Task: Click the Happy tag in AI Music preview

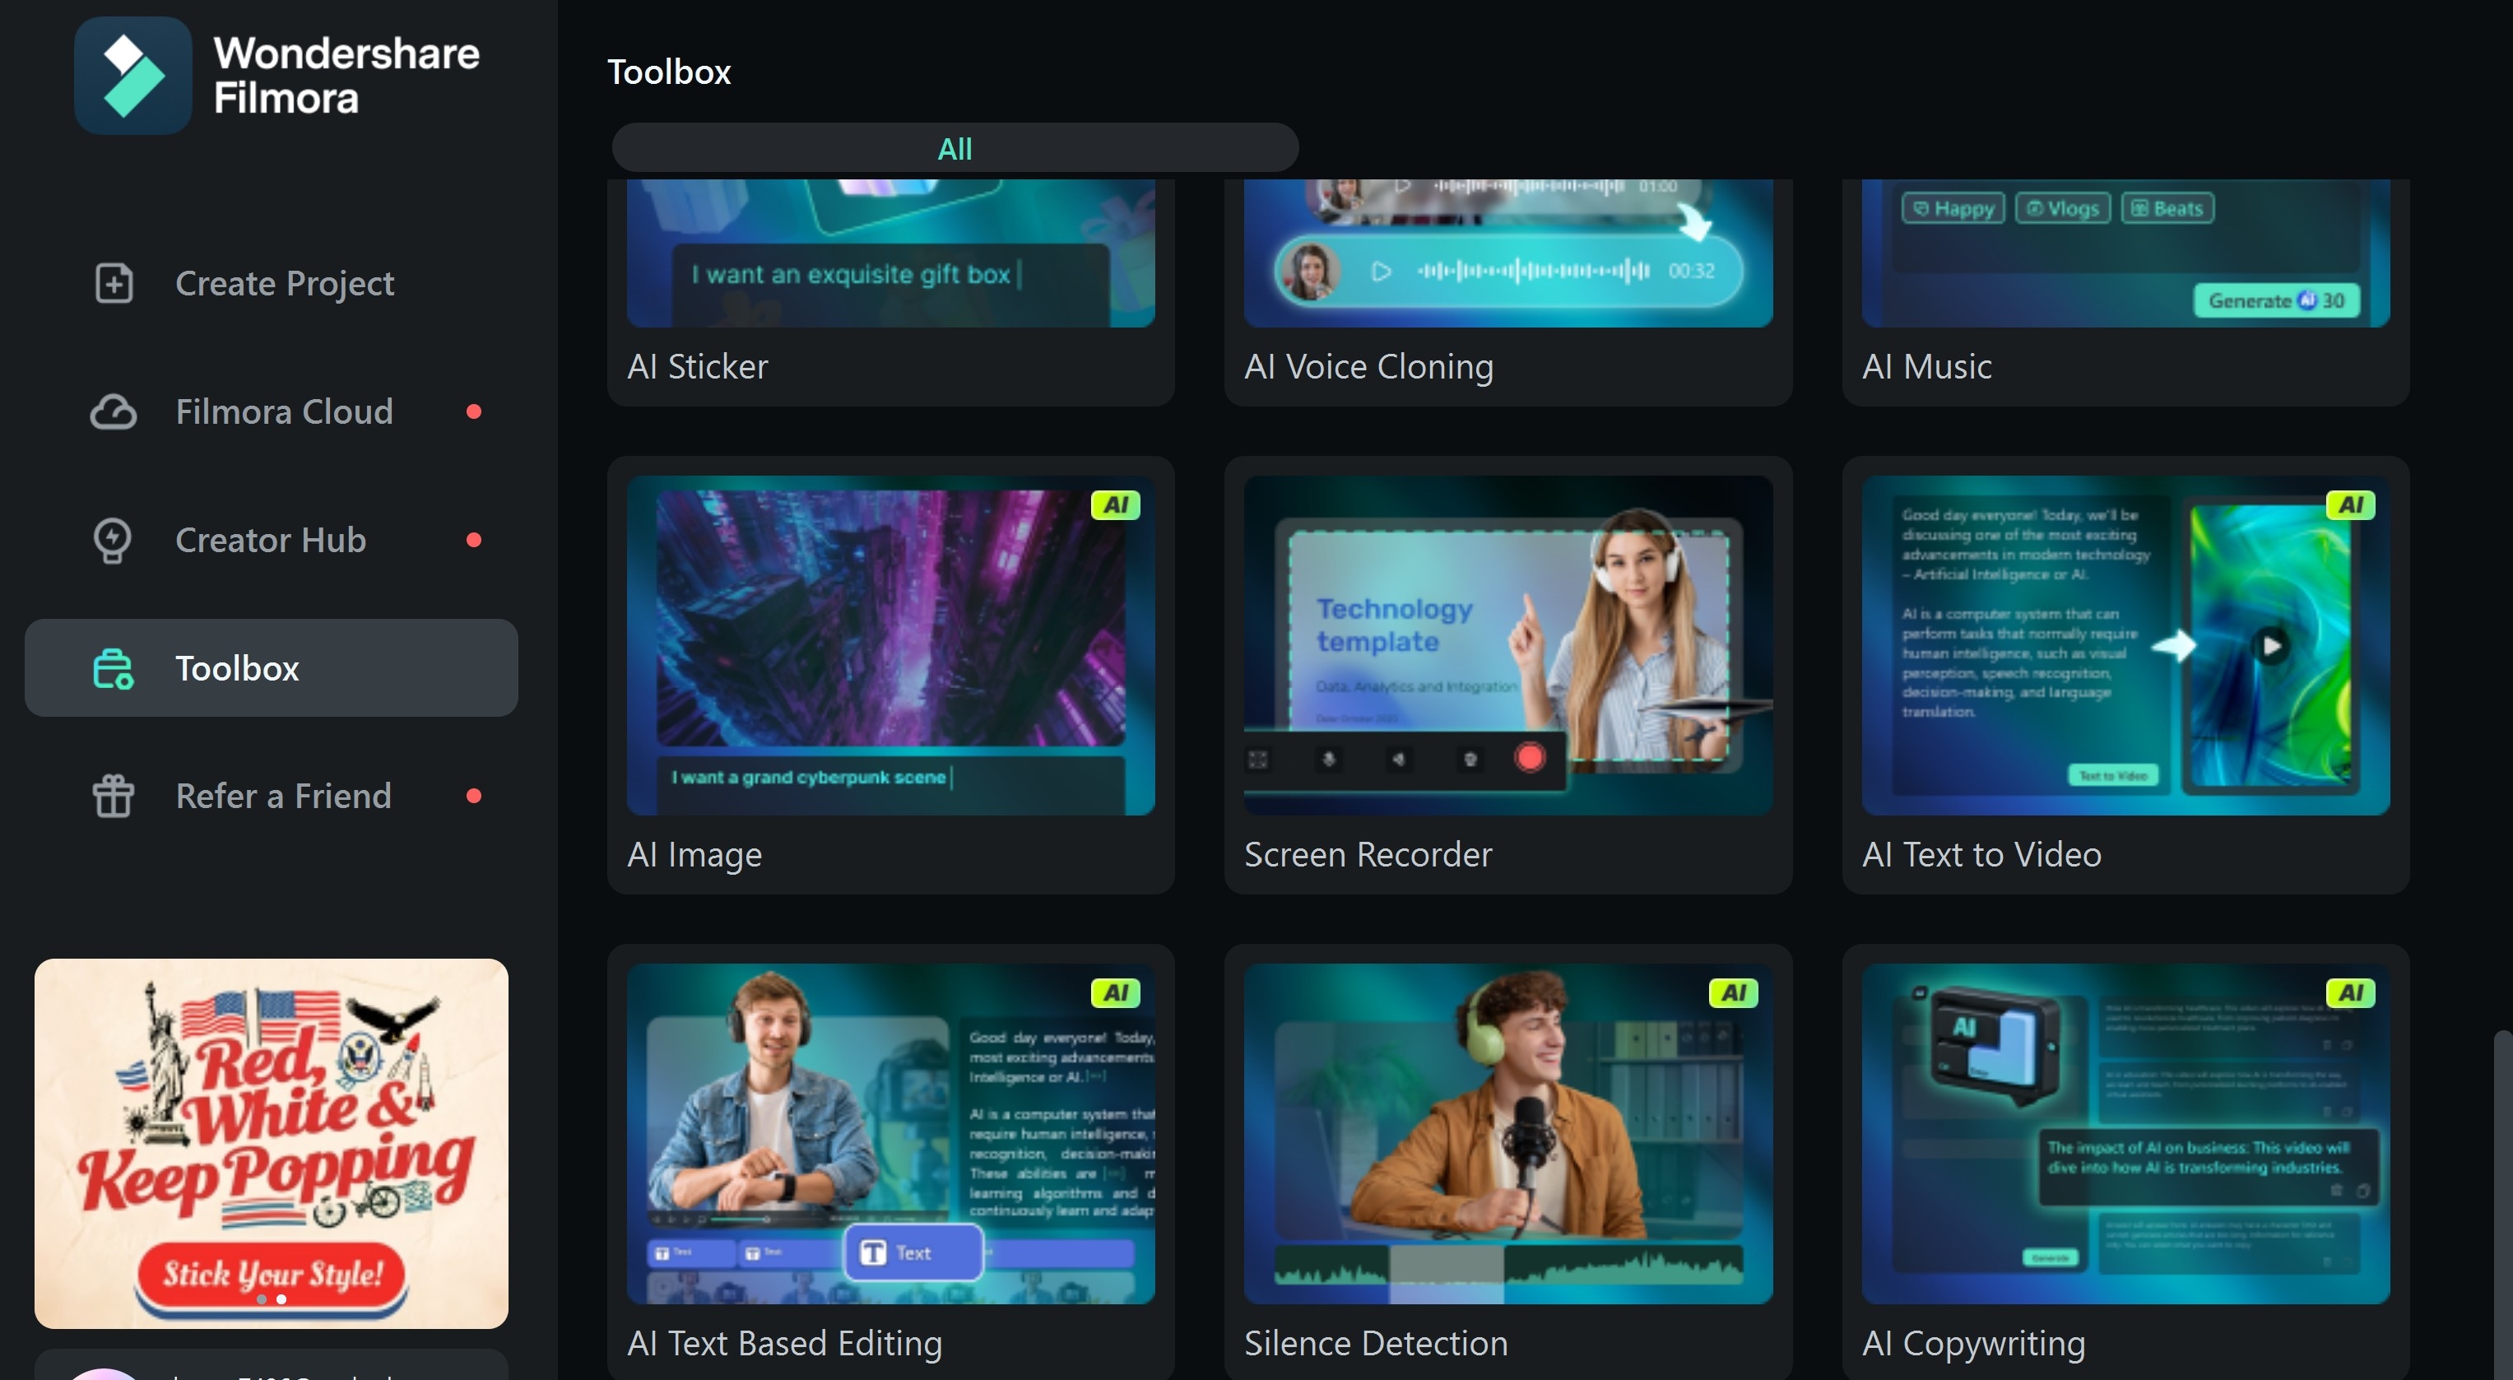Action: pos(1953,209)
